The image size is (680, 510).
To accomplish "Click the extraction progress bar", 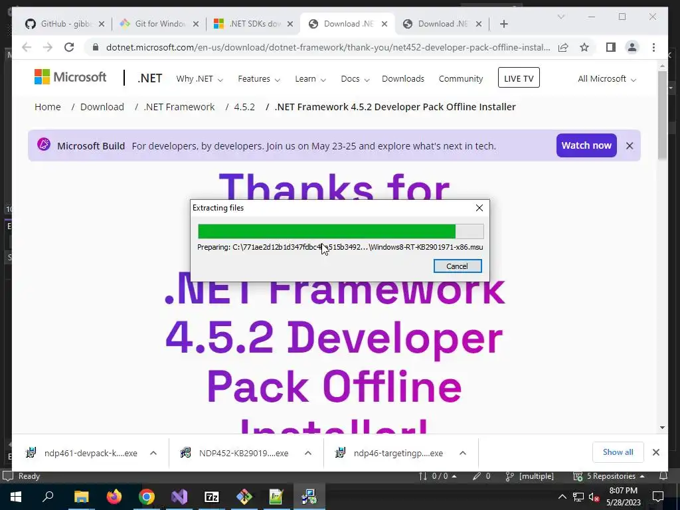I will click(x=341, y=231).
